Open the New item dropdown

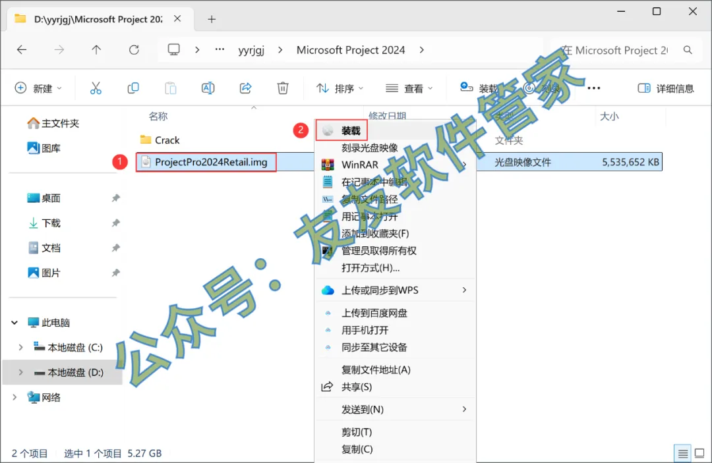[x=39, y=88]
